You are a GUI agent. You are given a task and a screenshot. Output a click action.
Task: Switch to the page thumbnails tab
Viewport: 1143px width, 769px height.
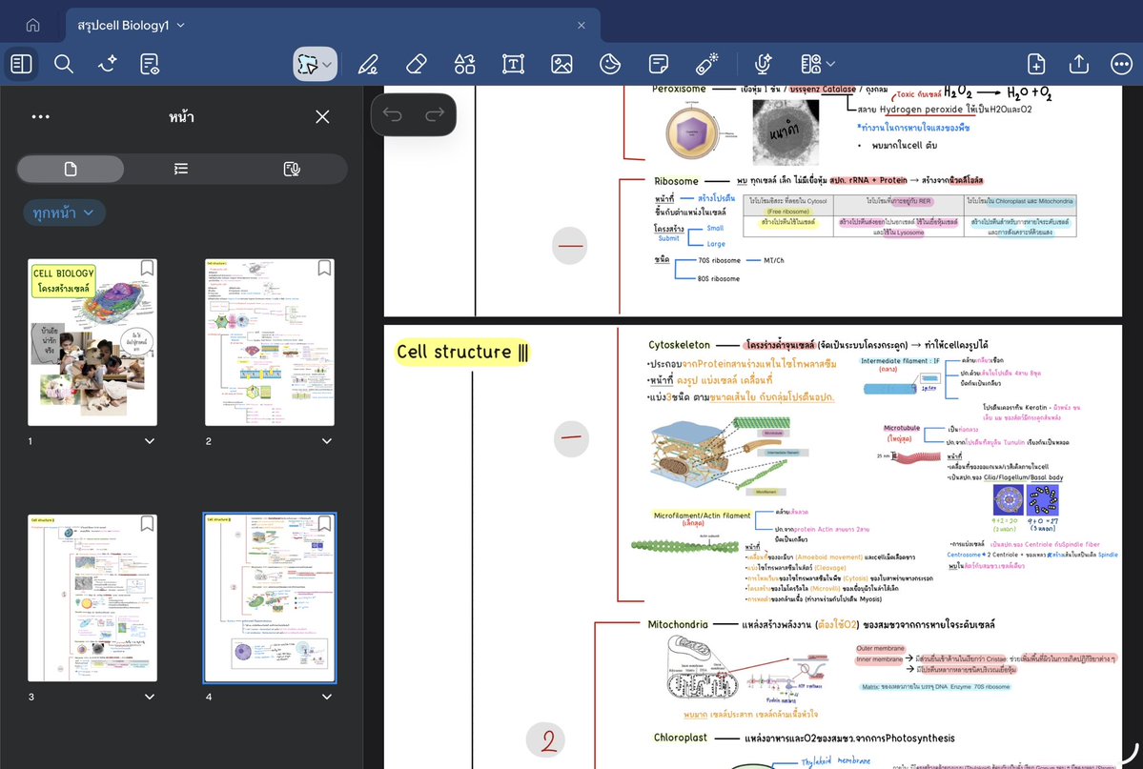[x=71, y=169]
